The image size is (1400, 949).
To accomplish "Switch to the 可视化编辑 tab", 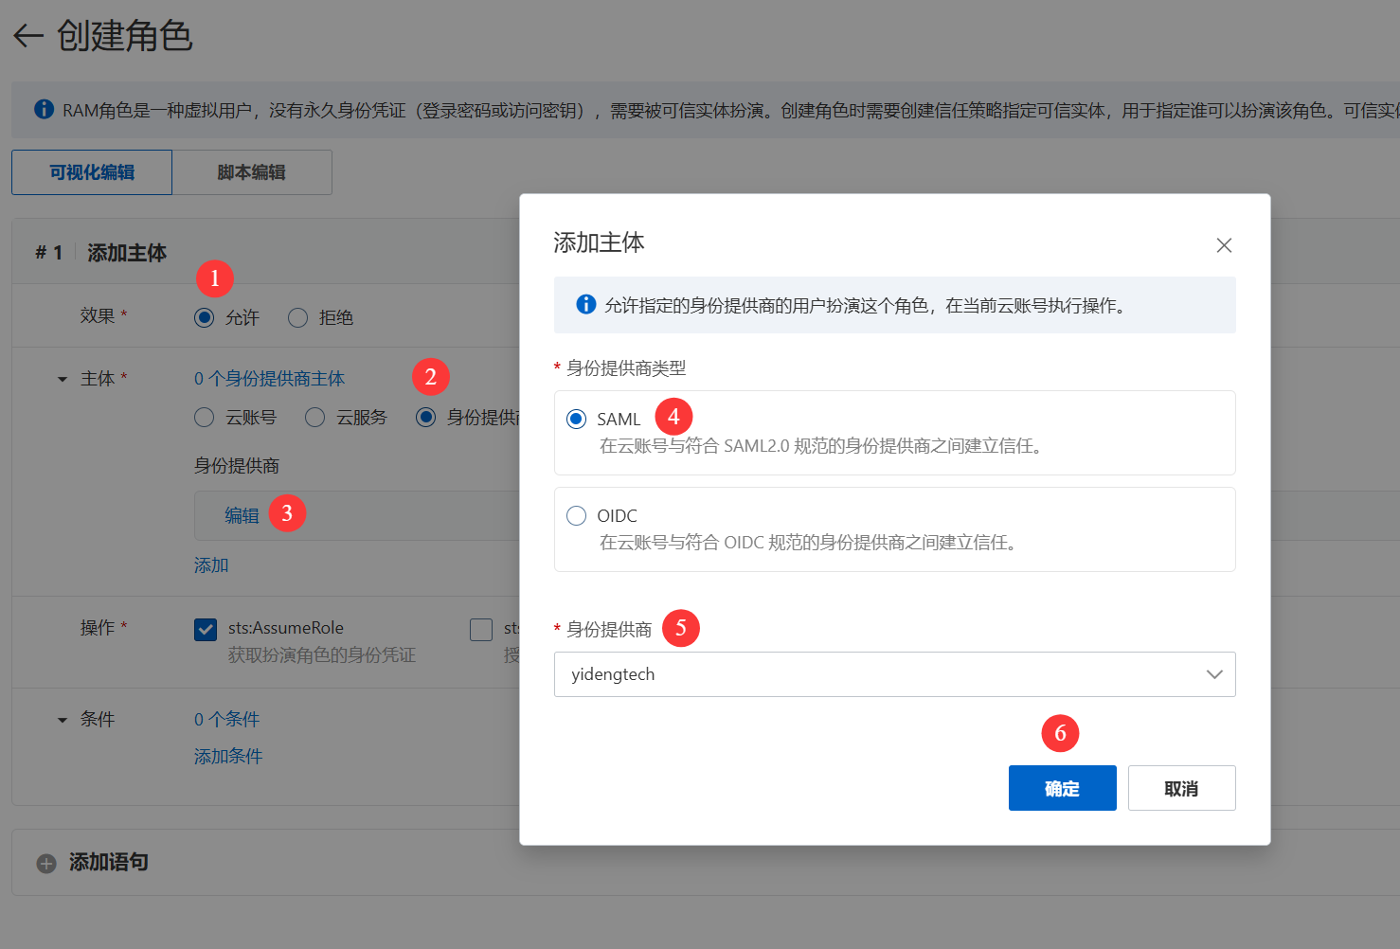I will tap(92, 172).
